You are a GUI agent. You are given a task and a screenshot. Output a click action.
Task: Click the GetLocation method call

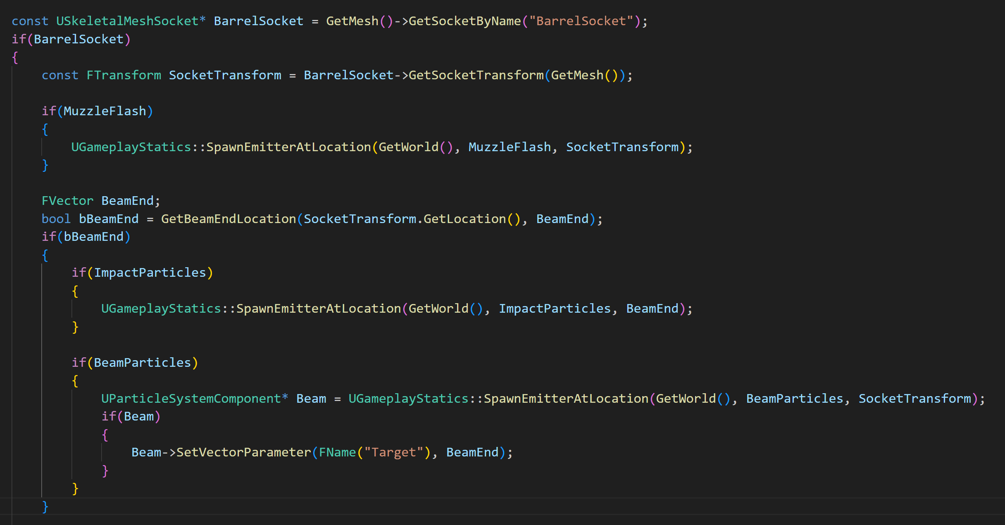pos(464,219)
